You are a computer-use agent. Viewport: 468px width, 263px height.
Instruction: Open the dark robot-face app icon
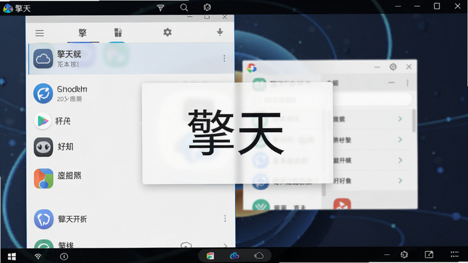click(x=43, y=147)
